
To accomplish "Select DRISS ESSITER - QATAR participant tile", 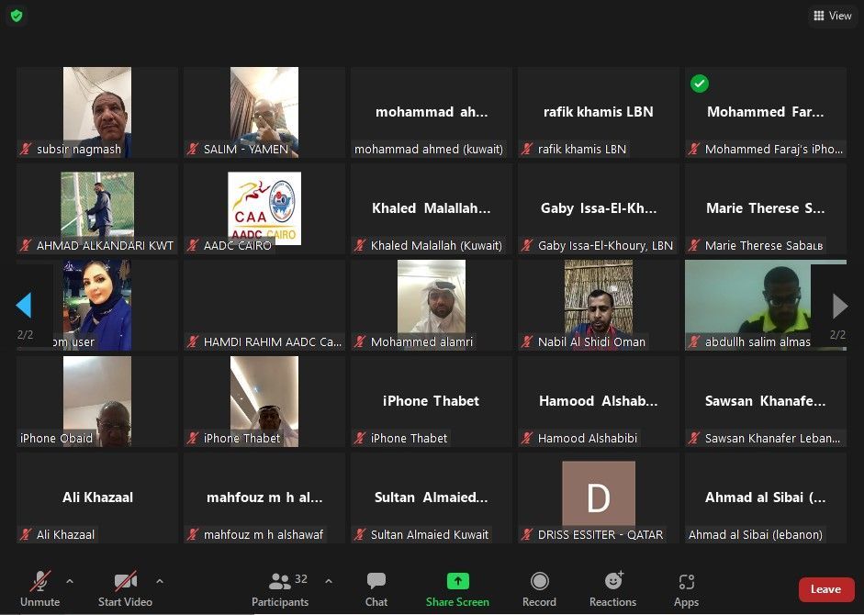I will (599, 497).
